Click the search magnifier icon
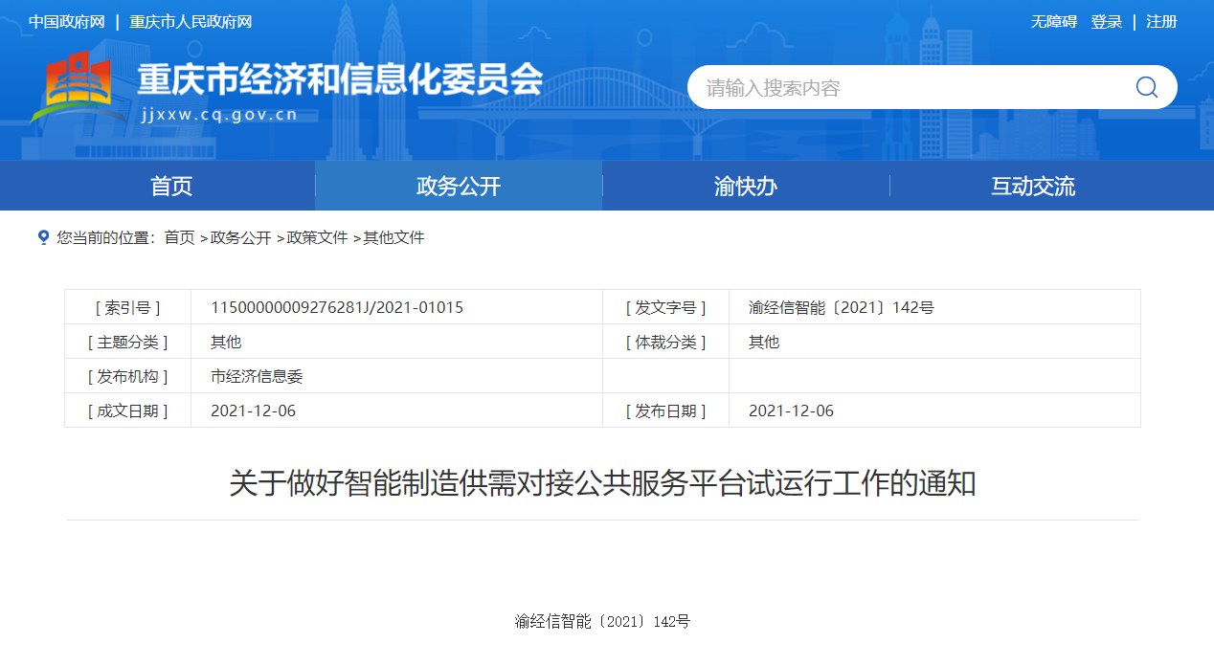This screenshot has height=666, width=1214. pyautogui.click(x=1146, y=88)
